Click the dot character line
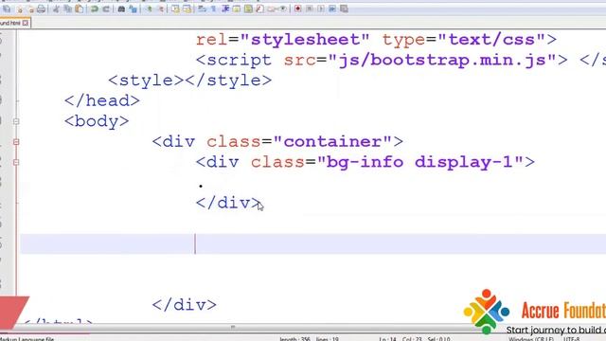 (x=201, y=186)
